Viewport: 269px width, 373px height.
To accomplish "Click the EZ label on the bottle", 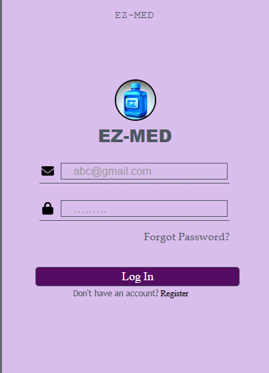I will click(x=131, y=103).
